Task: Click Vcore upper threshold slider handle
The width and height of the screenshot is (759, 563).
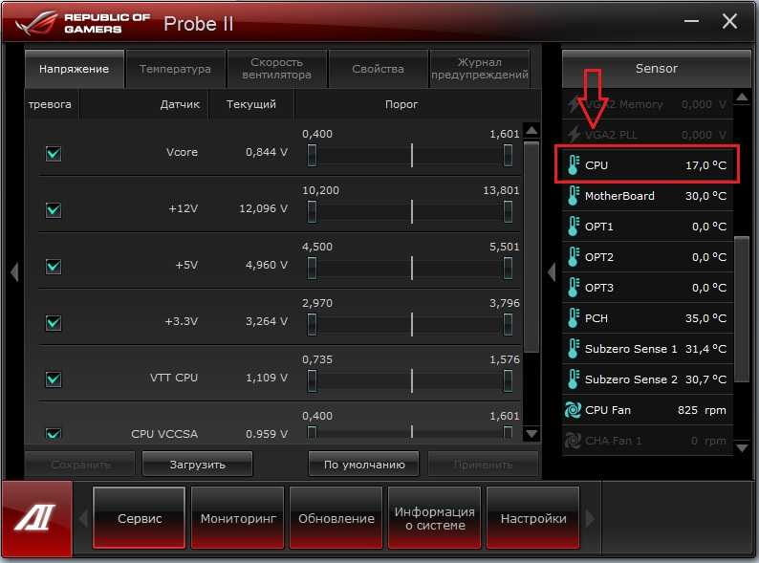Action: coord(508,155)
